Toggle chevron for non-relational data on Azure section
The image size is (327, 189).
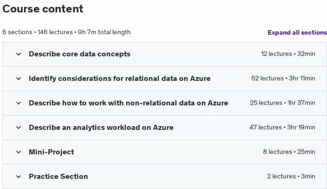pyautogui.click(x=19, y=103)
